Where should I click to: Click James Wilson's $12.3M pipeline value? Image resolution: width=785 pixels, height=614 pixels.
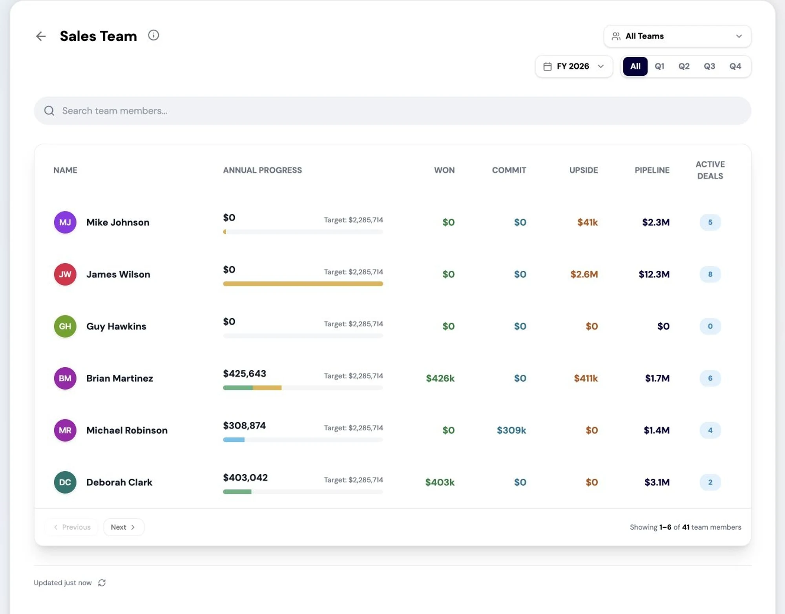tap(654, 274)
